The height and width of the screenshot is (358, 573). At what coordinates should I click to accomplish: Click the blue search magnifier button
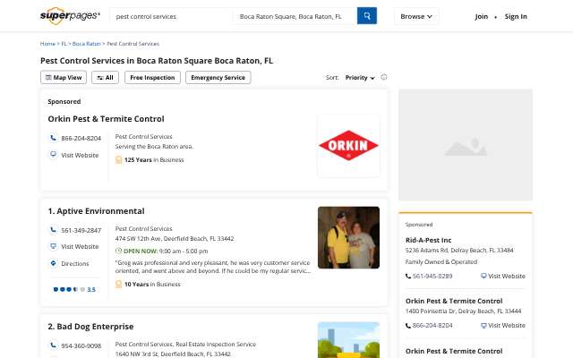pyautogui.click(x=367, y=16)
